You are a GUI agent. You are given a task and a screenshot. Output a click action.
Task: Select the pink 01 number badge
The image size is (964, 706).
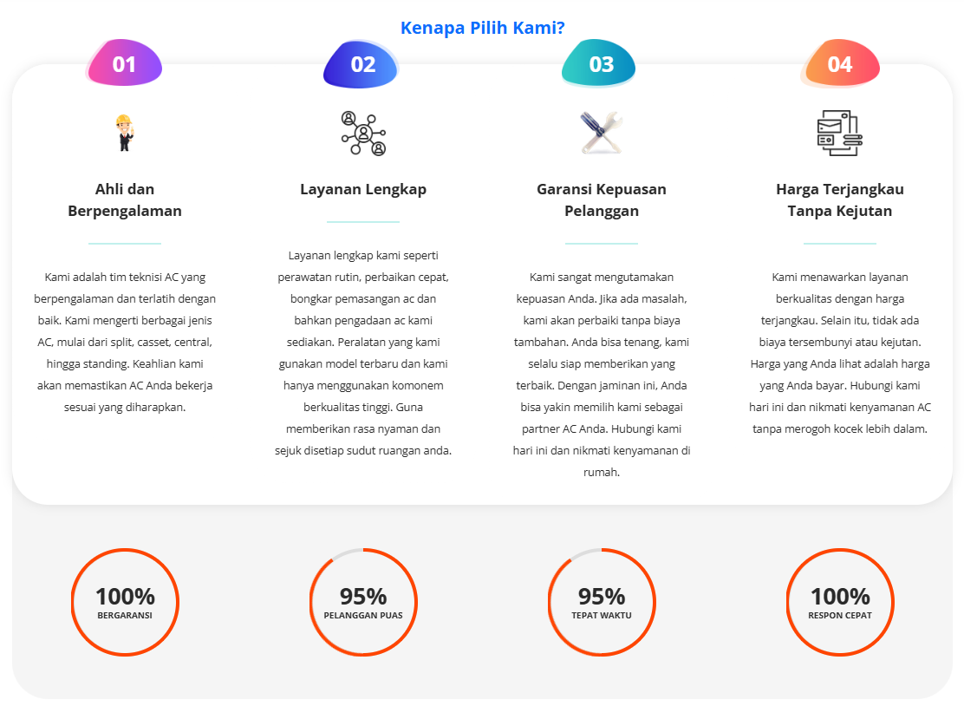[x=125, y=64]
